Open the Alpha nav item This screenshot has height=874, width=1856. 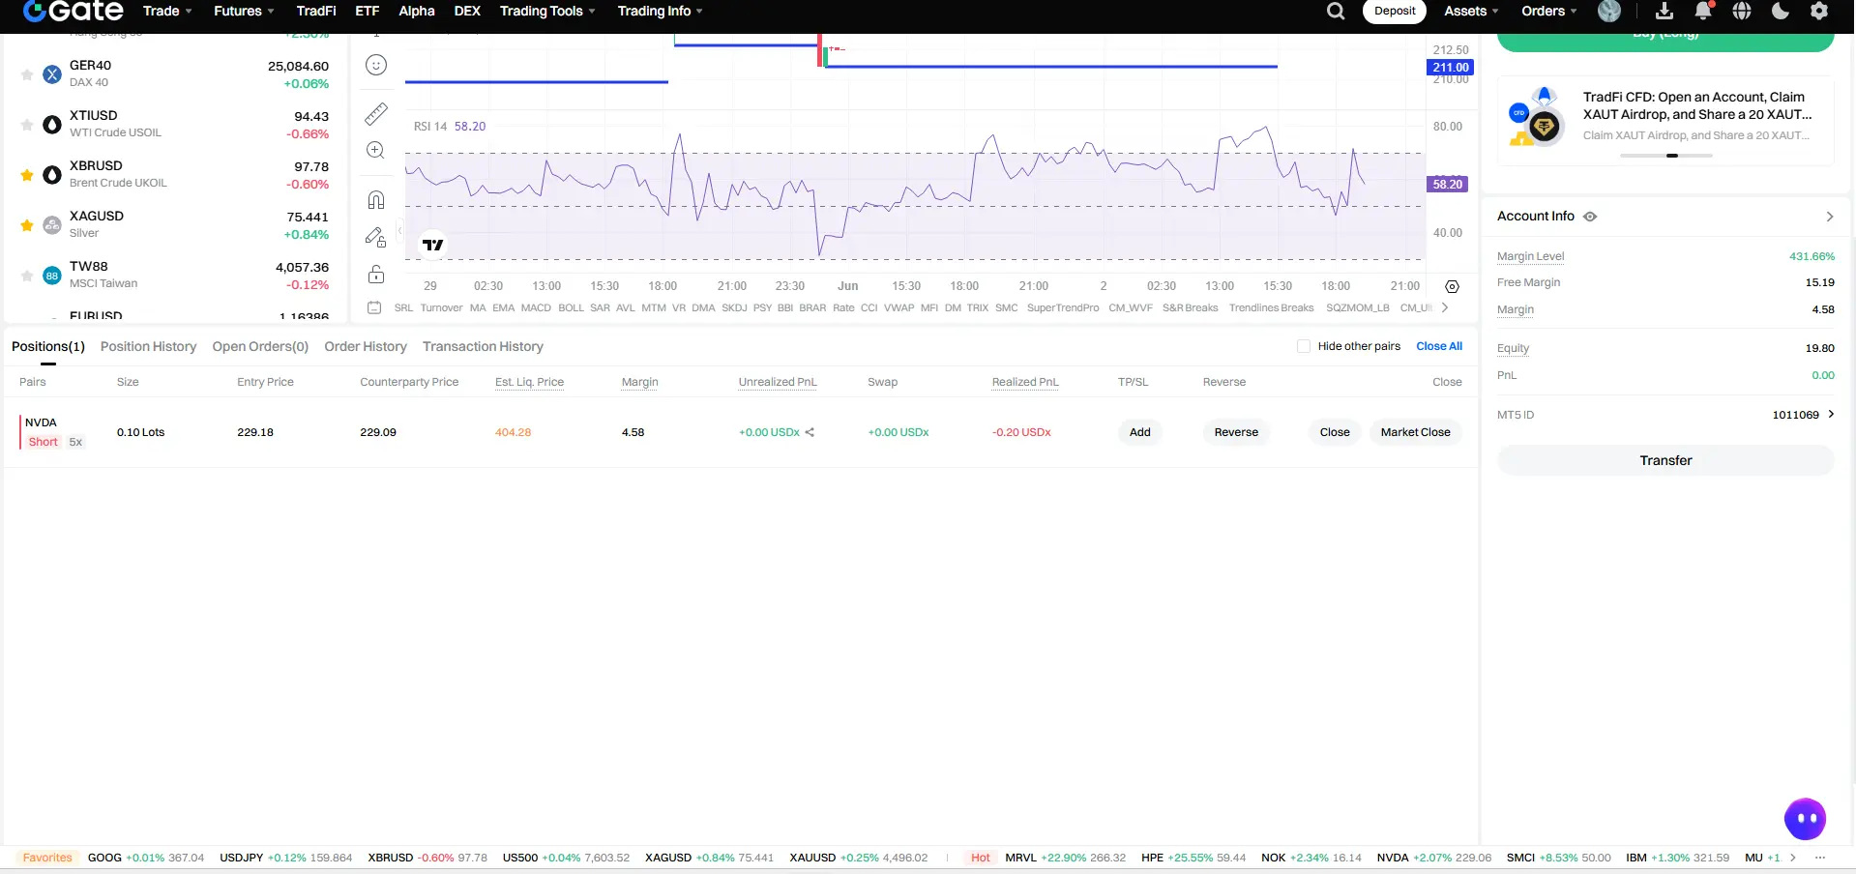(x=417, y=11)
